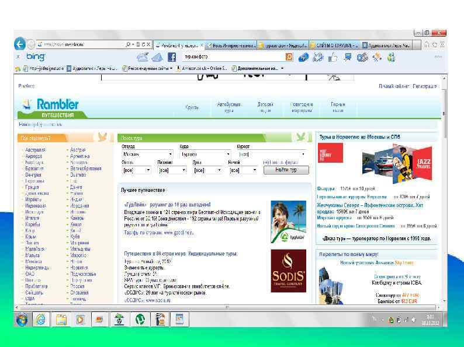The height and width of the screenshot is (347, 464).
Task: Click the Jazz Travel Norway banner image
Action: (x=397, y=163)
